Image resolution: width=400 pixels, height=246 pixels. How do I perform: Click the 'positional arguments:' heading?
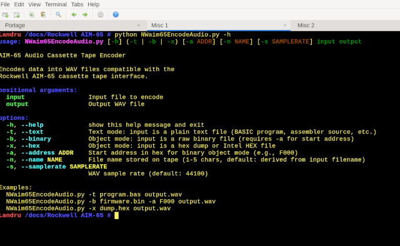[x=38, y=90]
